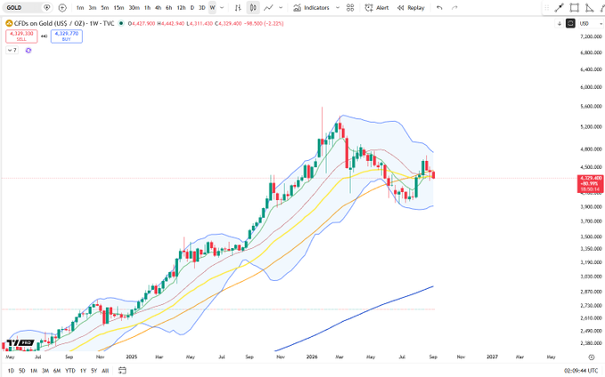Screen dimensions: 605x377
Task: Select the 3M date range
Action: point(45,371)
